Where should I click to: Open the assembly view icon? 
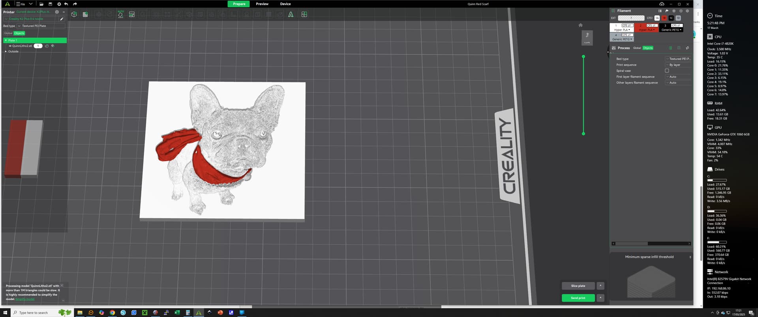pos(304,14)
